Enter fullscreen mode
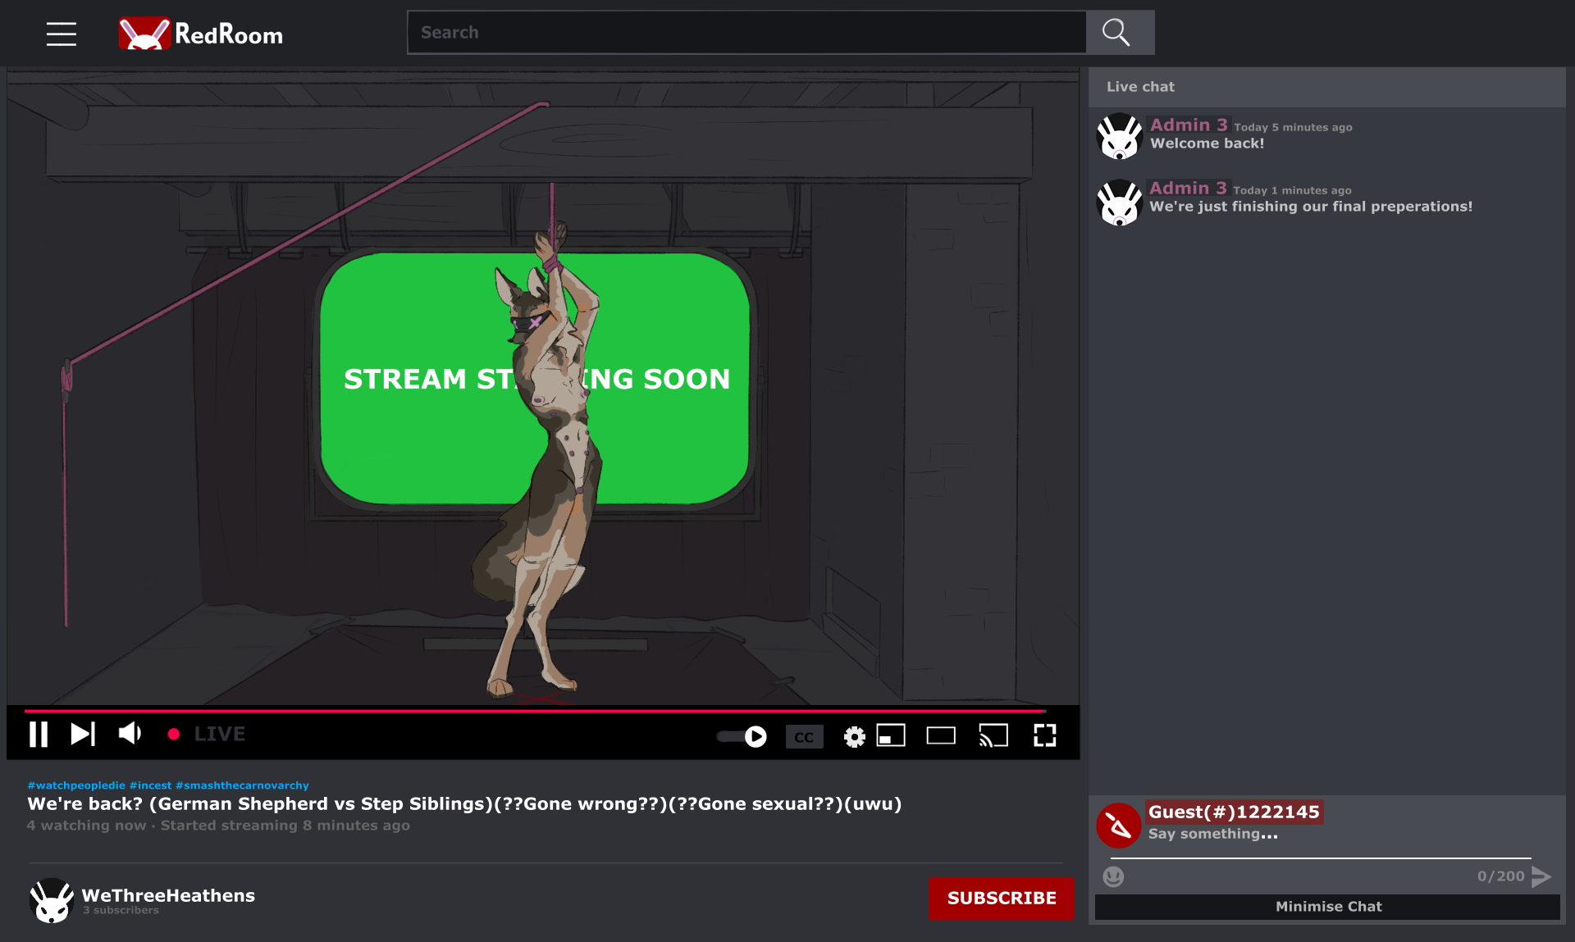 tap(1044, 735)
